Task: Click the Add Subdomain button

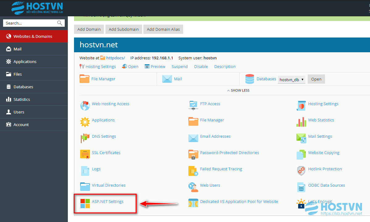Action: (124, 29)
